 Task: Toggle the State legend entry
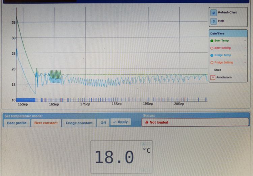click(x=218, y=70)
